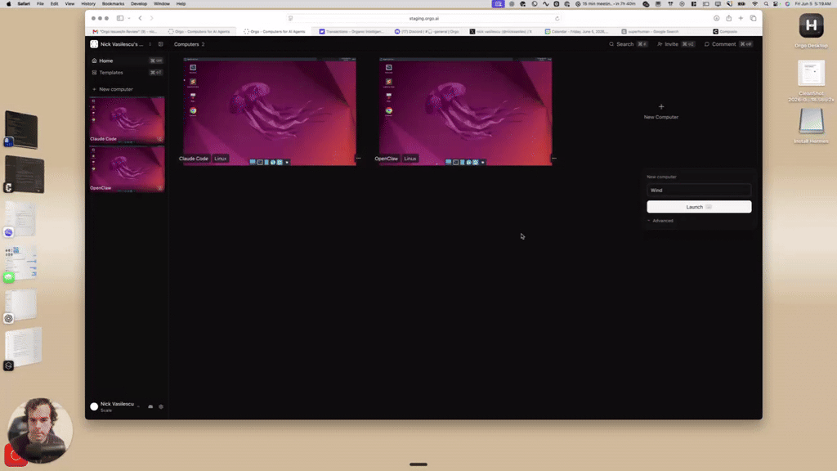Reload the page in Safari
The height and width of the screenshot is (471, 837).
pos(557,18)
